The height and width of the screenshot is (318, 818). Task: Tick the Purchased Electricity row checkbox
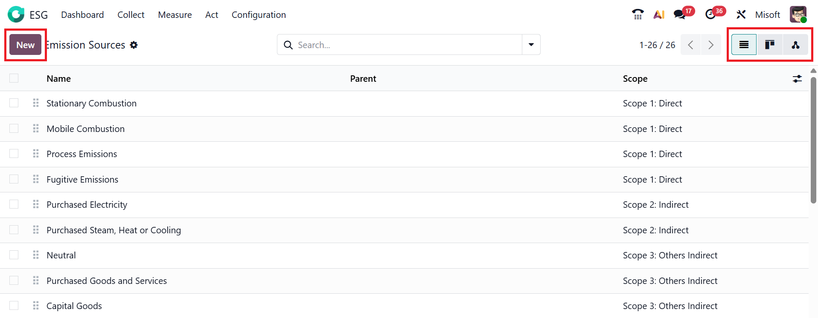tap(14, 204)
